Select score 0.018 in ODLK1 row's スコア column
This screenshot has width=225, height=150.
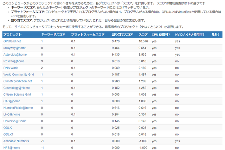click(x=142, y=135)
